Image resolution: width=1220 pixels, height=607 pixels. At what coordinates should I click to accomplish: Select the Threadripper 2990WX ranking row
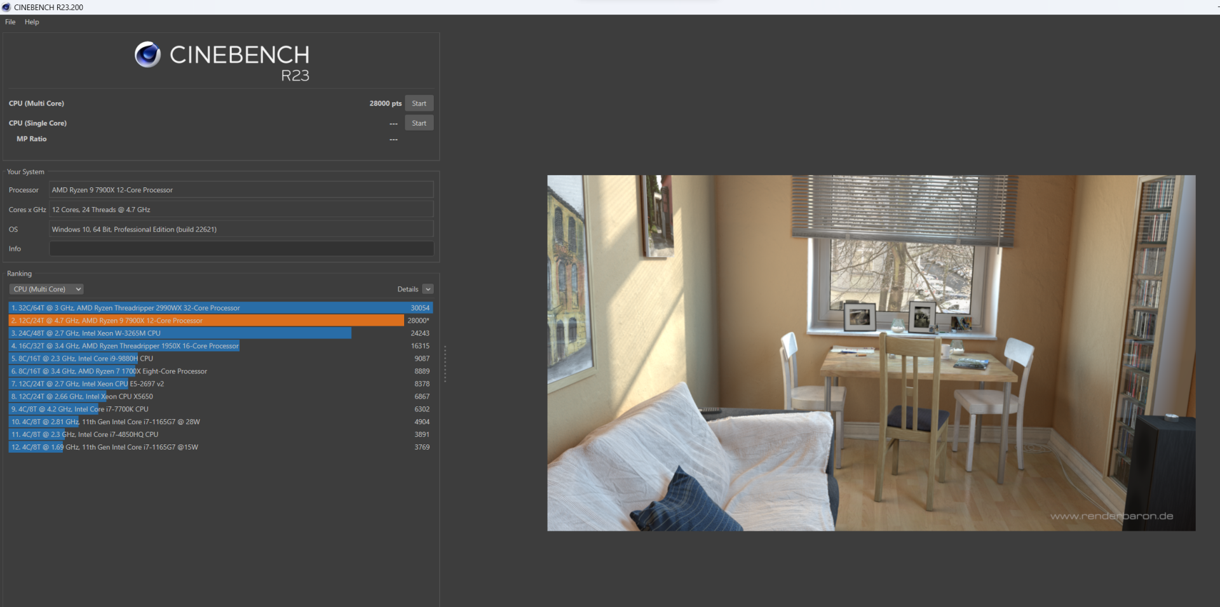click(x=221, y=308)
